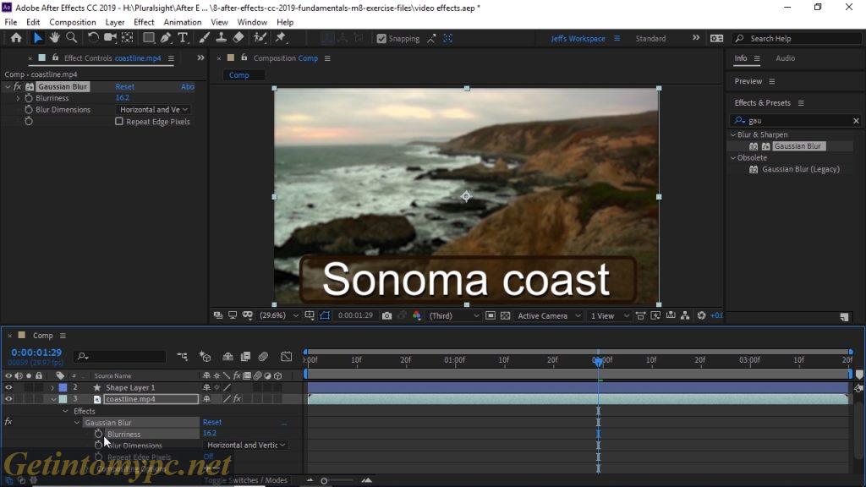Image resolution: width=866 pixels, height=487 pixels.
Task: Open the Blur Dimensions dropdown in Effect Controls
Action: 154,110
